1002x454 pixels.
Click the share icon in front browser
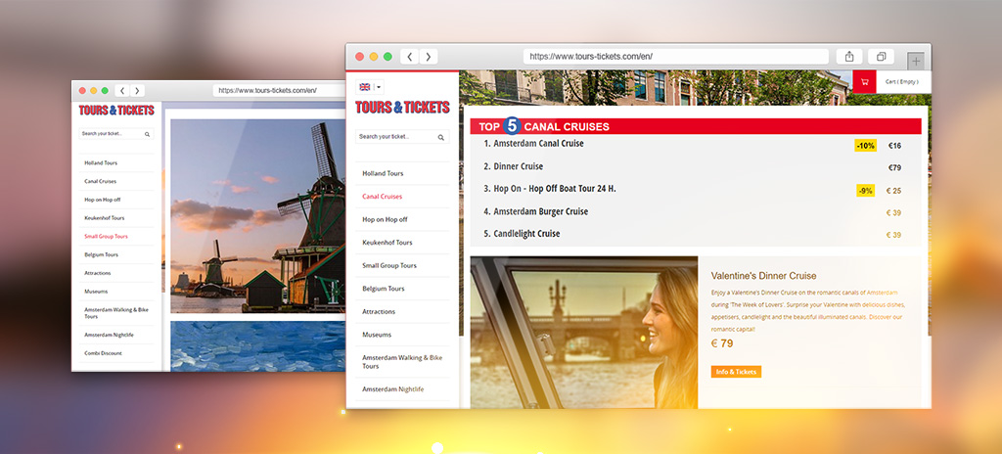pyautogui.click(x=849, y=57)
